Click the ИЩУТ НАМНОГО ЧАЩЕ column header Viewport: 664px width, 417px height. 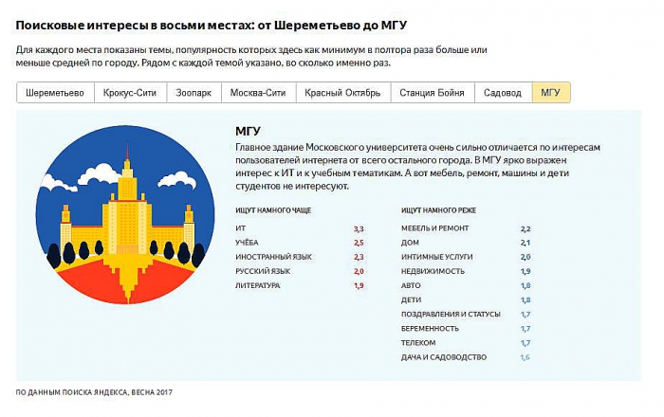click(273, 210)
